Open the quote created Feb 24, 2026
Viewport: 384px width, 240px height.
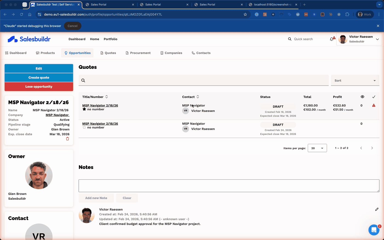click(x=100, y=124)
